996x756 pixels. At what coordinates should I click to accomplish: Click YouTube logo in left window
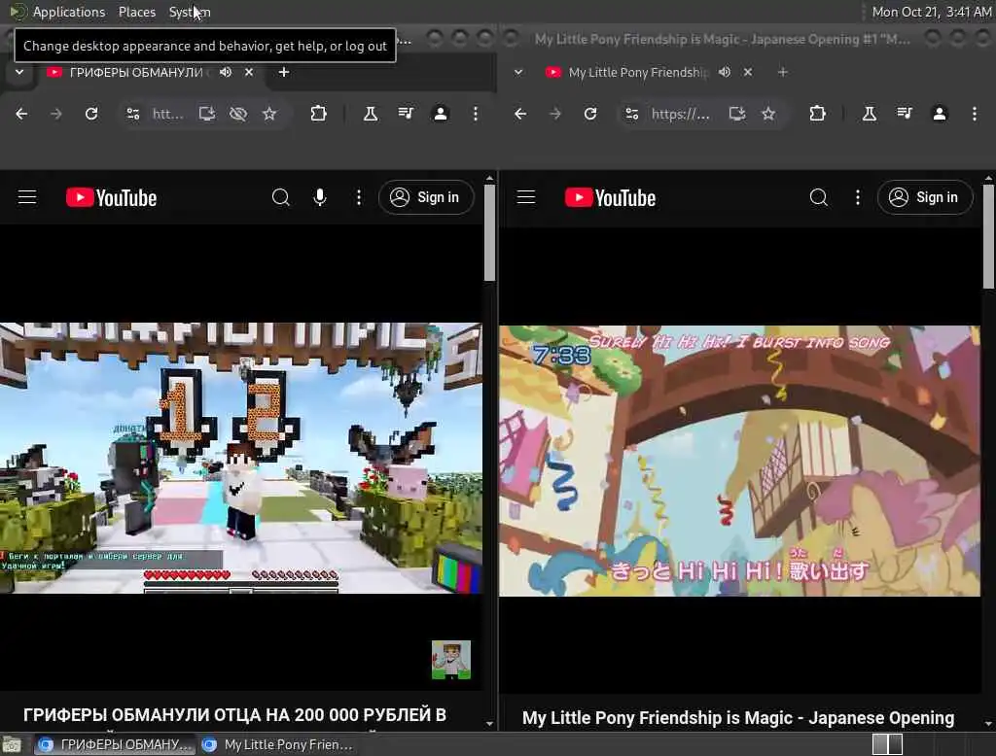112,198
